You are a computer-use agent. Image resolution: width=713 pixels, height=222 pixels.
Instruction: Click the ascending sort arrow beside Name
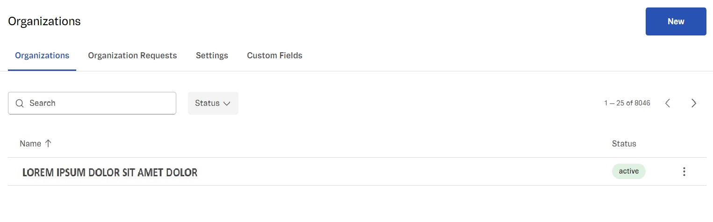point(48,144)
